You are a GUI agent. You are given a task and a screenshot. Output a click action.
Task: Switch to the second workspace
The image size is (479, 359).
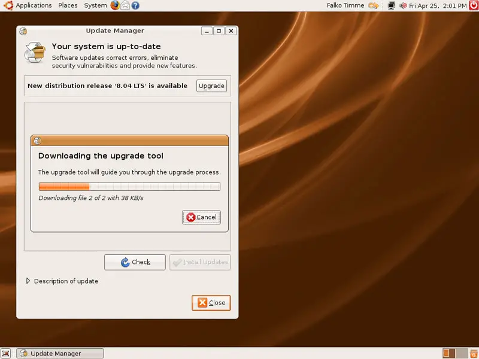point(462,353)
